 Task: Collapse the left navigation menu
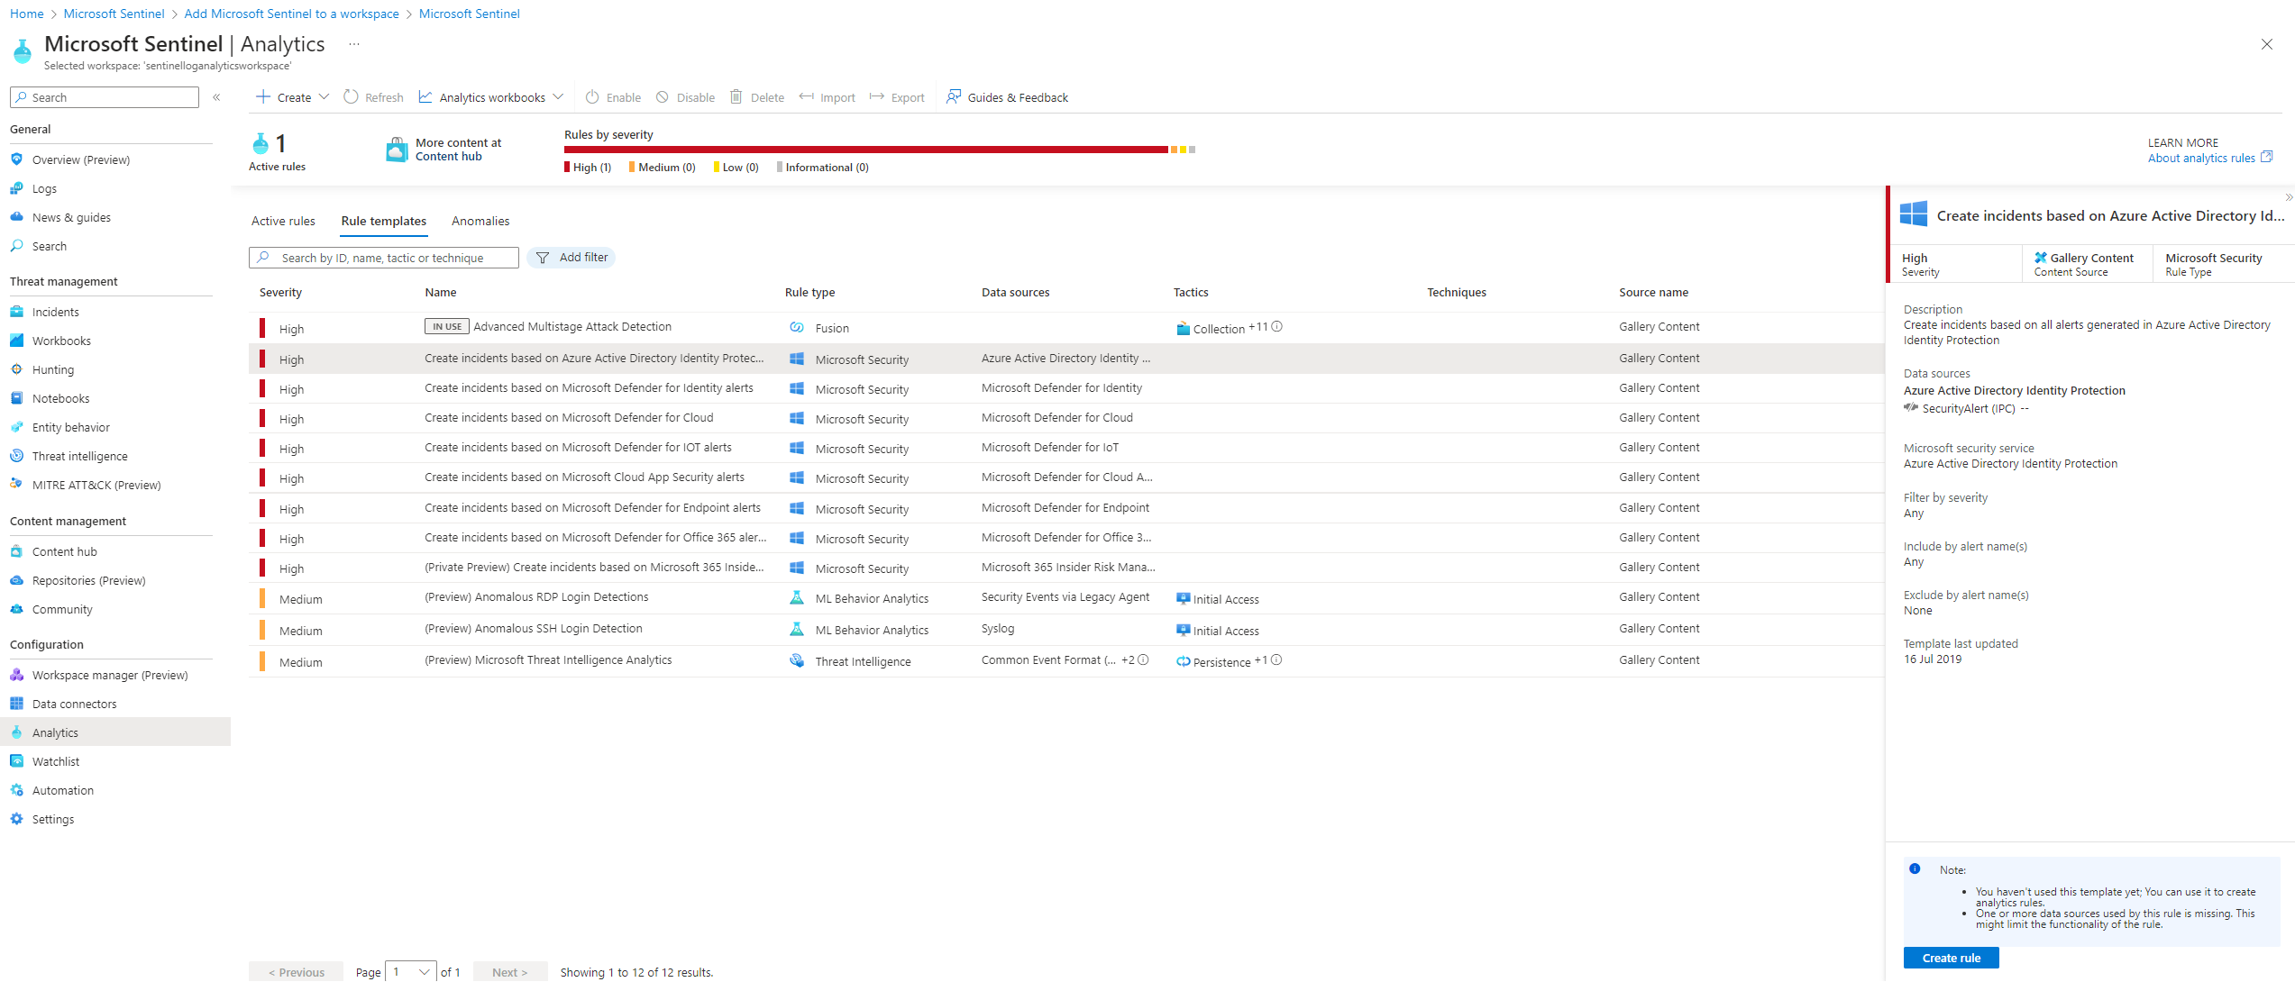point(216,97)
